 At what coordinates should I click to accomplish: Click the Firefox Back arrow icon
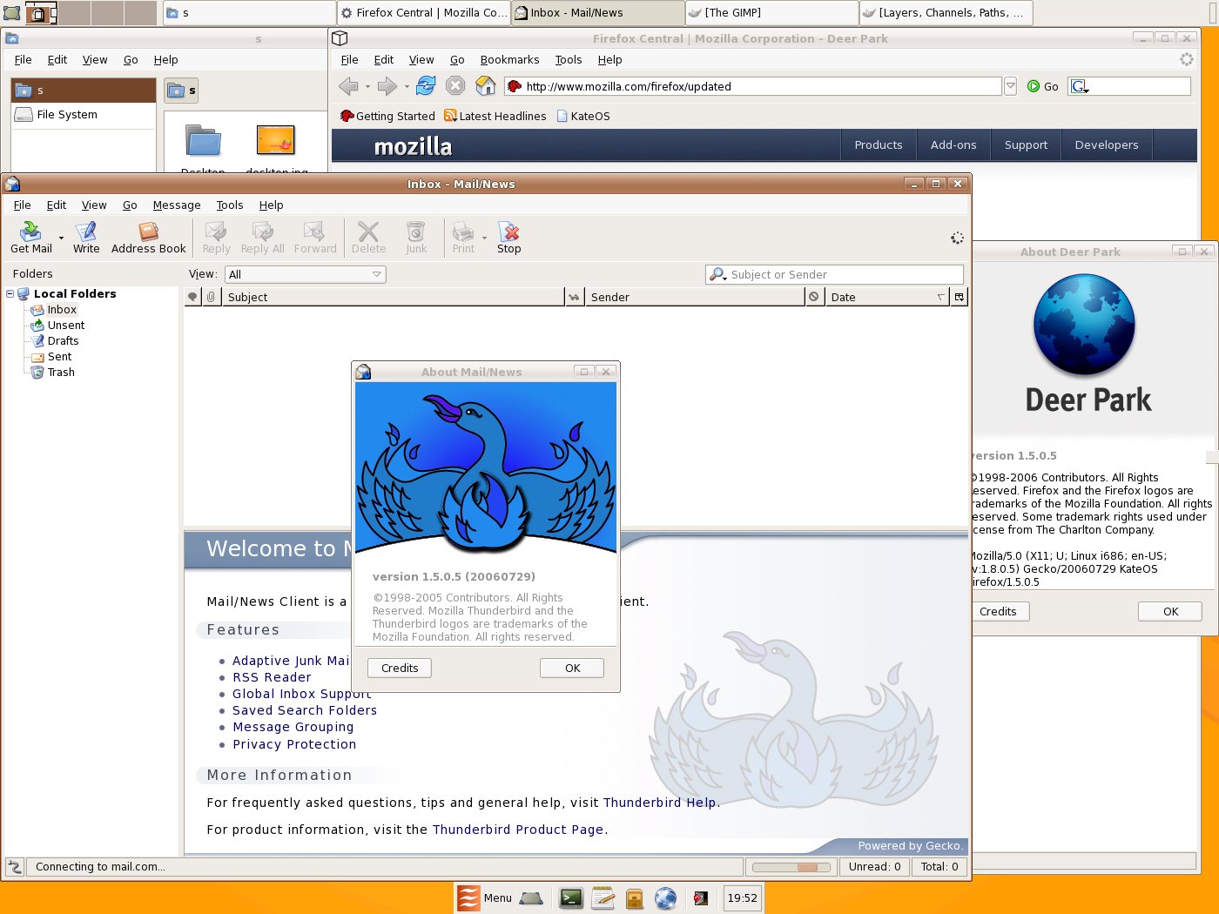(348, 86)
